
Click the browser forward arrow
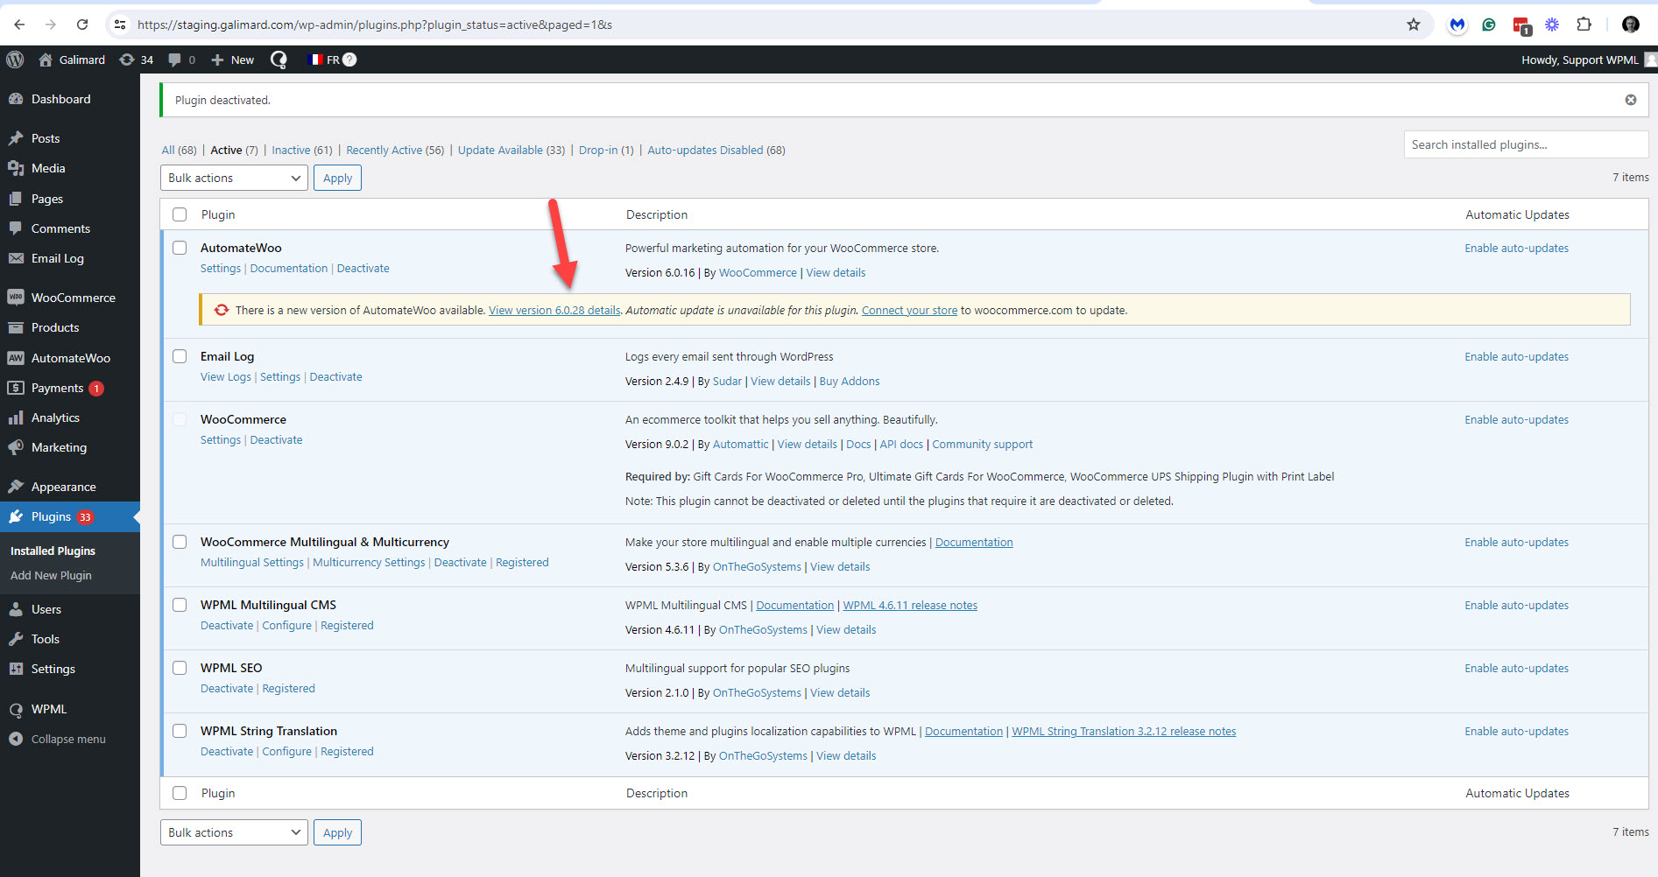click(51, 25)
